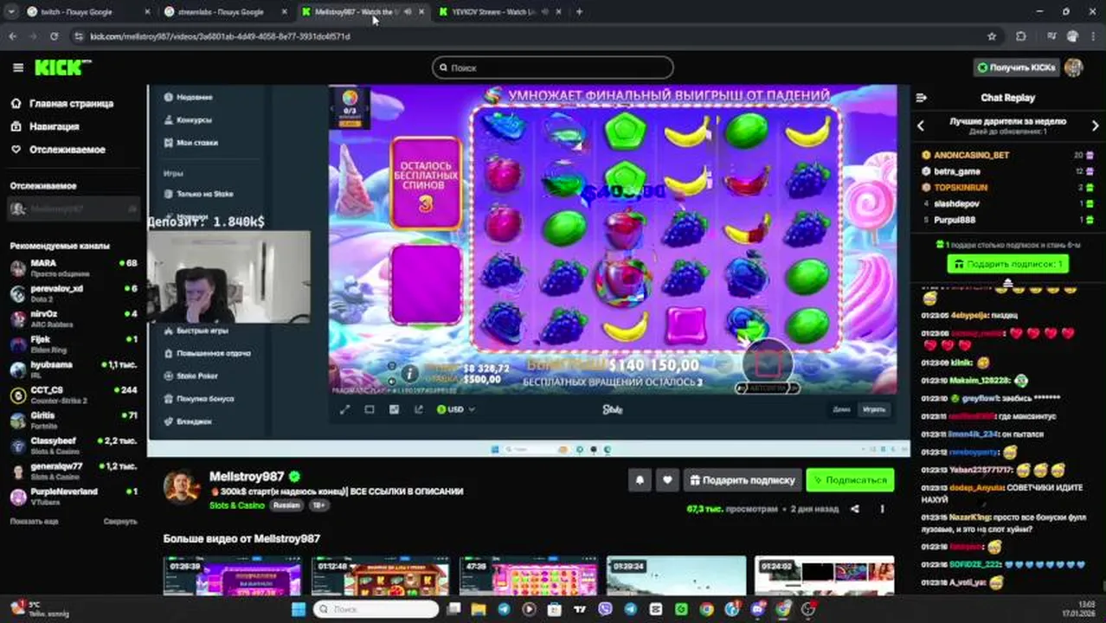Screen dimensions: 1106x623
Task: Click the green Подписаться button
Action: [x=850, y=480]
